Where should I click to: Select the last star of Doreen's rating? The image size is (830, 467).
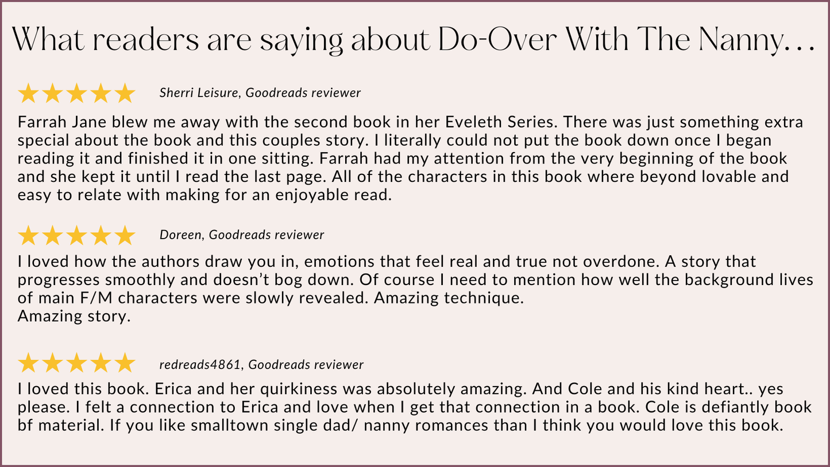pos(124,235)
